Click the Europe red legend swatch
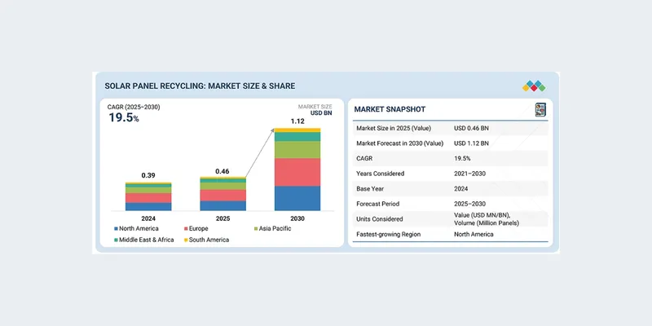 (186, 229)
